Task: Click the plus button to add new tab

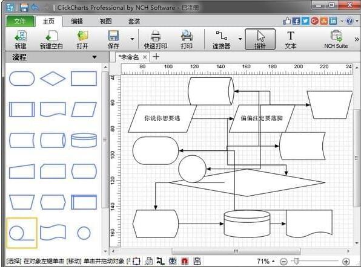Action: pyautogui.click(x=156, y=56)
